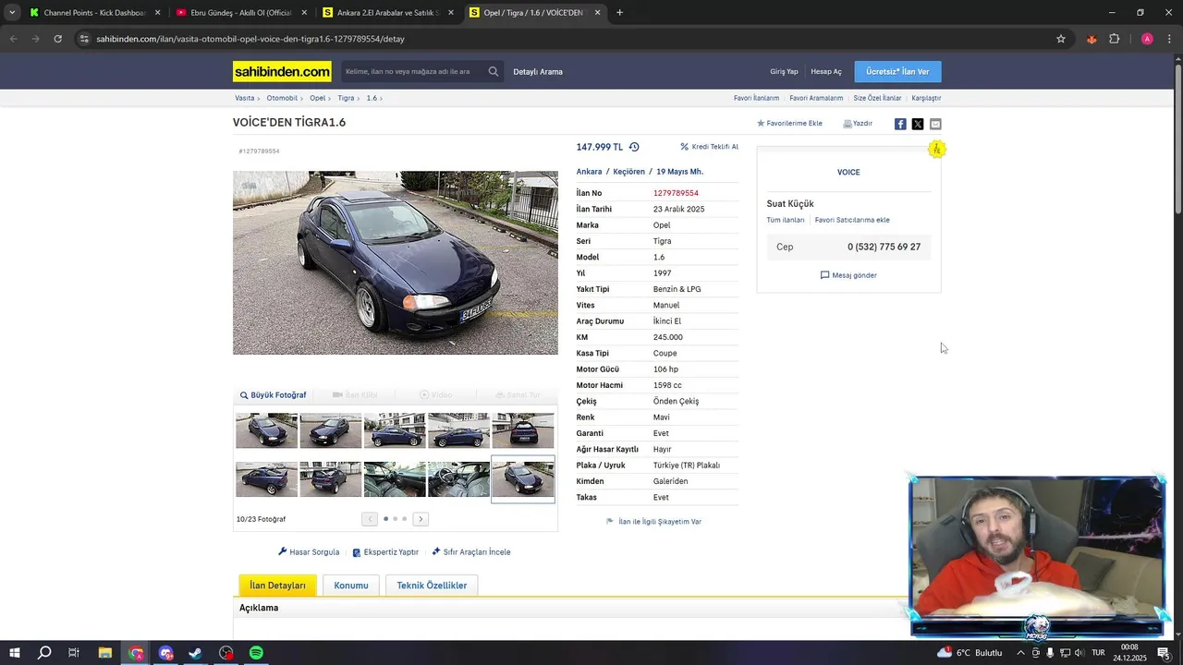Click the Tigra breadcrumb link
Viewport: 1183px width, 665px height.
click(x=346, y=98)
